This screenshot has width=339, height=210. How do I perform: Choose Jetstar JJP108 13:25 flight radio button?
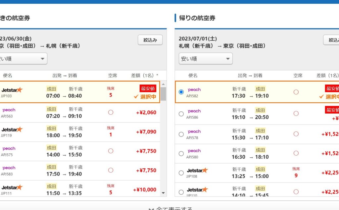click(181, 173)
